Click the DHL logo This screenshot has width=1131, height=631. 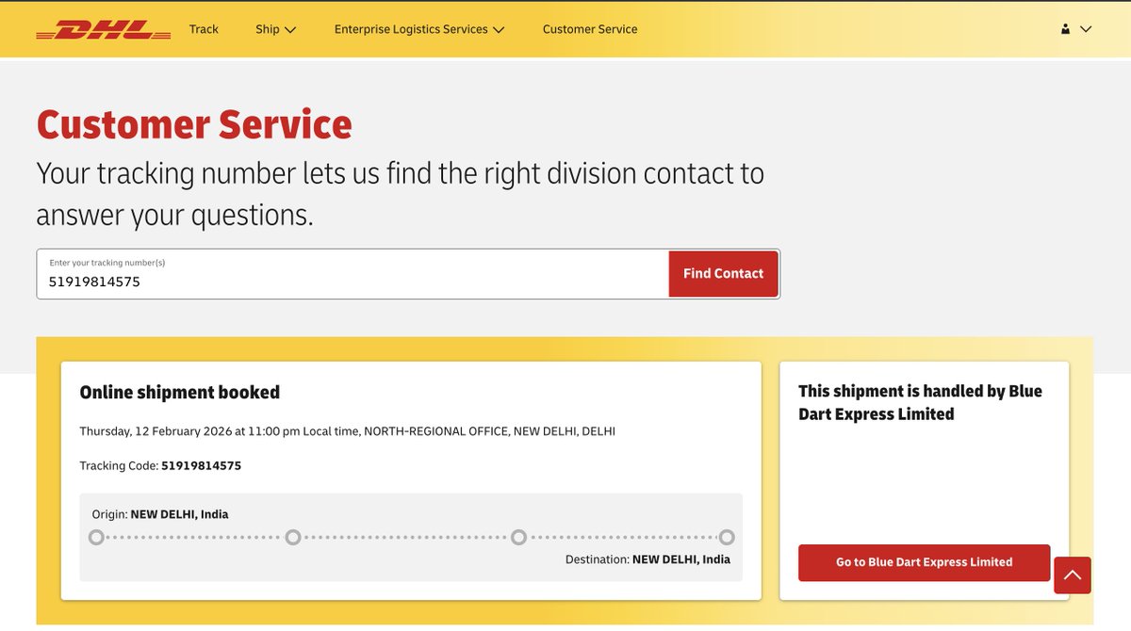[x=104, y=30]
